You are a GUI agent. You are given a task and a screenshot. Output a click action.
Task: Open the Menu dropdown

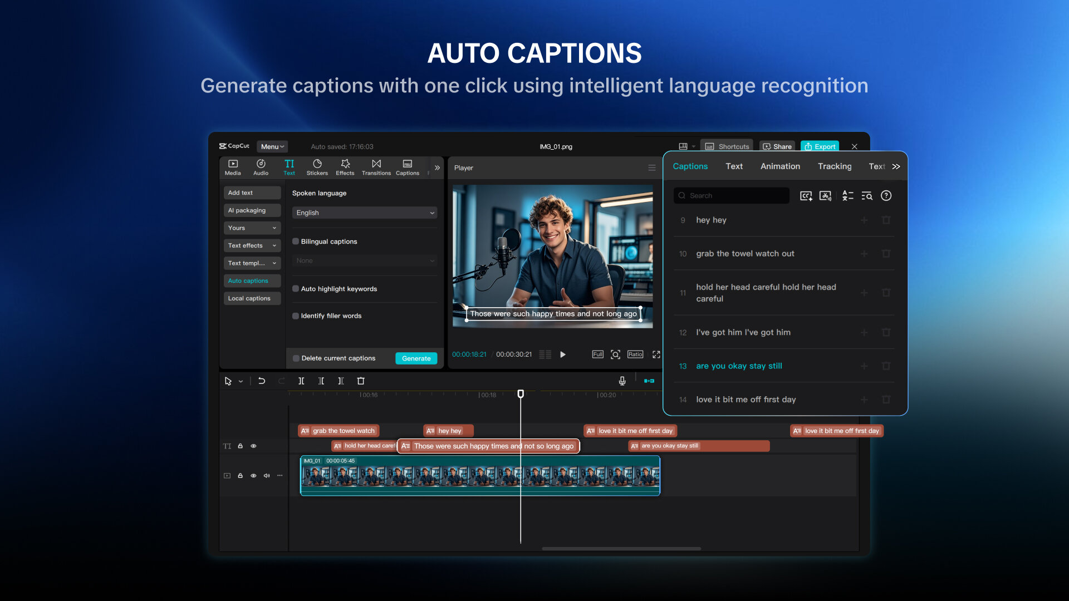coord(272,147)
